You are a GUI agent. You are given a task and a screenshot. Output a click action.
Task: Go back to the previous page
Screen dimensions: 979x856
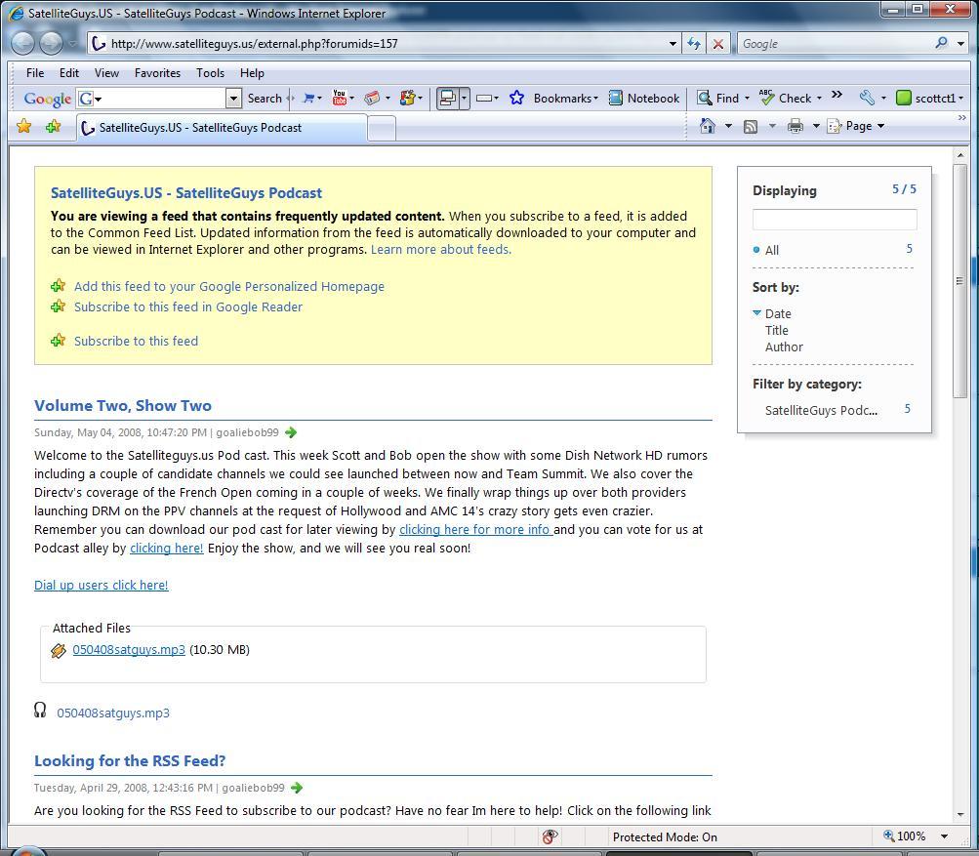(23, 43)
